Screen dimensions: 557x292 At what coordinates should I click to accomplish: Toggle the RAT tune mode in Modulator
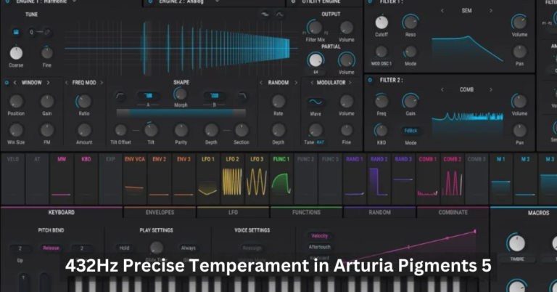click(321, 142)
